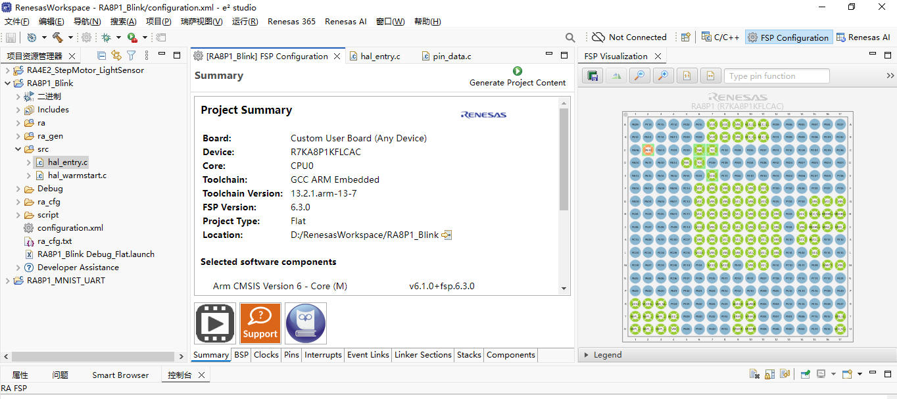Expand the ra_gen folder

click(18, 136)
